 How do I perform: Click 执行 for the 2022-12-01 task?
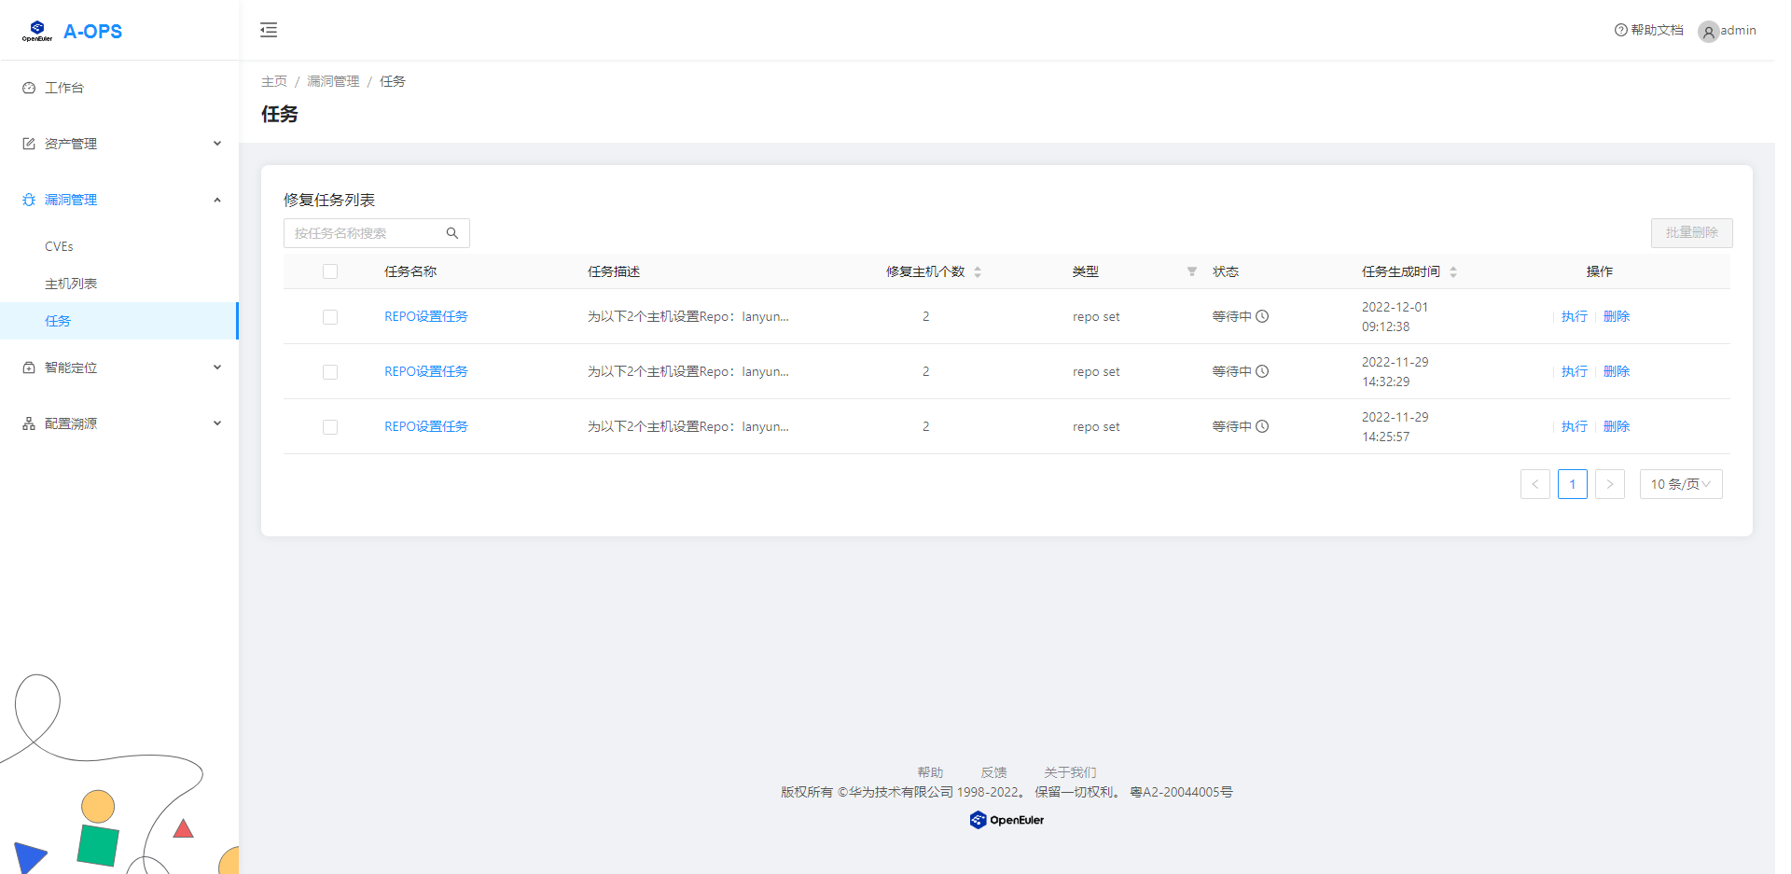coord(1574,317)
